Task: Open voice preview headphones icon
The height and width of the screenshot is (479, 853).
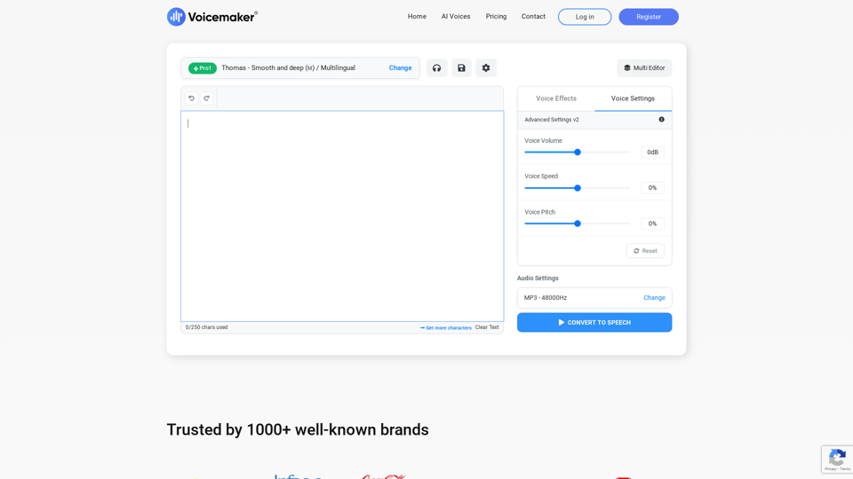Action: (436, 68)
